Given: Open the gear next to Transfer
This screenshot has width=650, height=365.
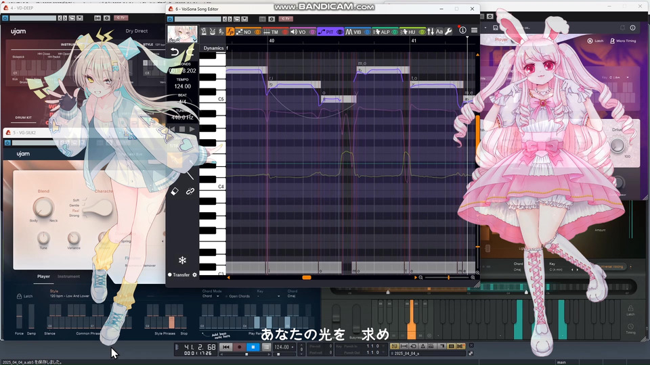Looking at the screenshot, I should point(194,274).
